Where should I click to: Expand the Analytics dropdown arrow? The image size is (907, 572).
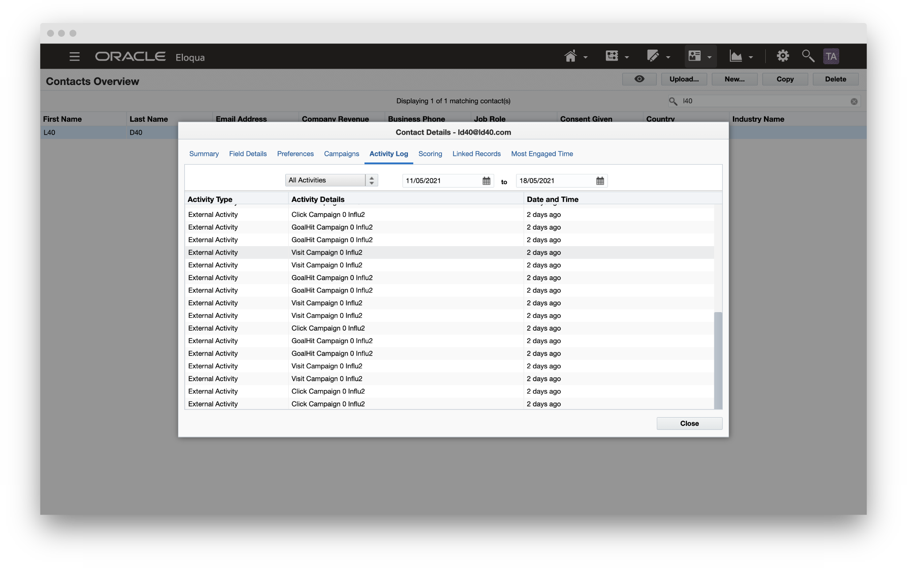tap(751, 57)
